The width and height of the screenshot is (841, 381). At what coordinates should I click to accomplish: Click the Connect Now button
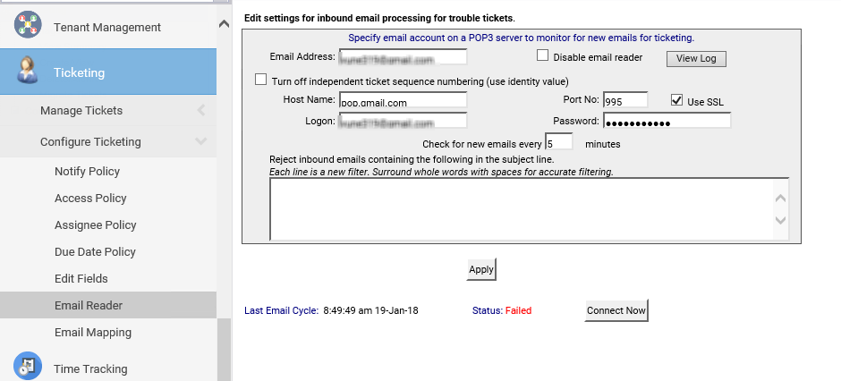tap(616, 311)
